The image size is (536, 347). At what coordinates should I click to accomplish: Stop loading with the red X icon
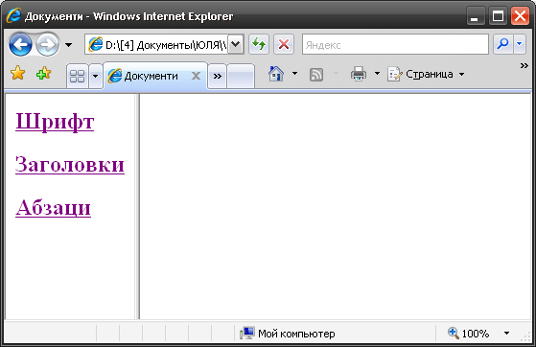click(x=284, y=44)
